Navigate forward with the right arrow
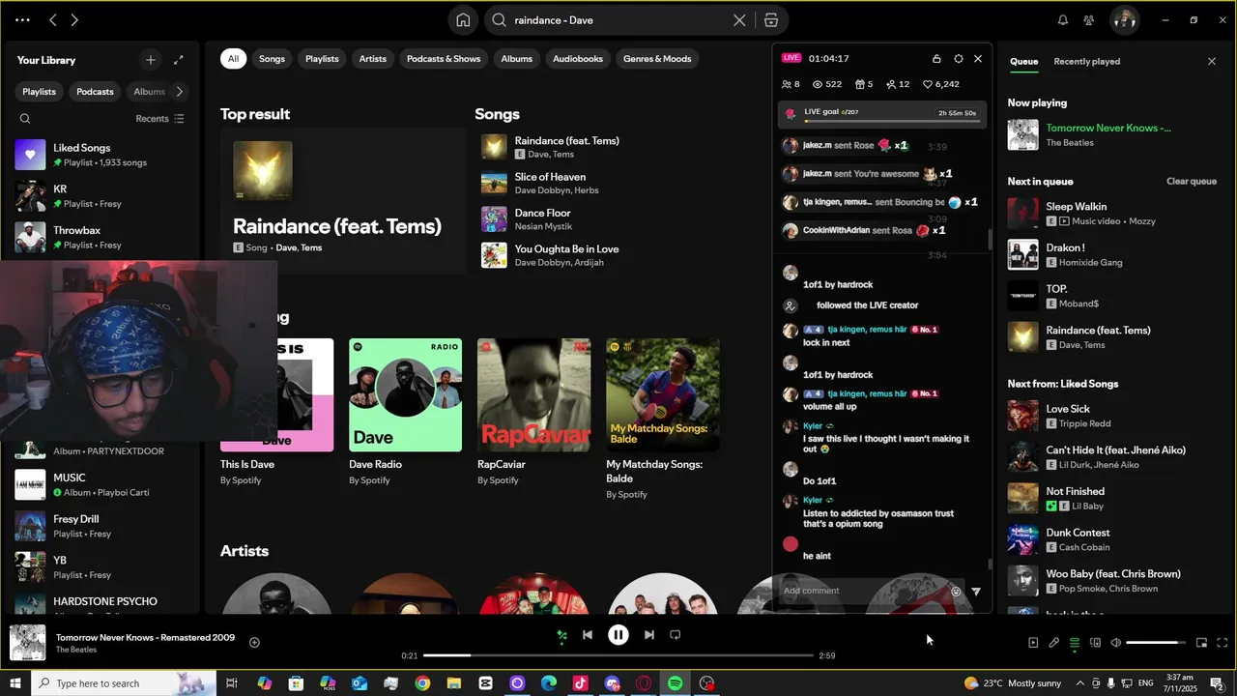 point(74,20)
